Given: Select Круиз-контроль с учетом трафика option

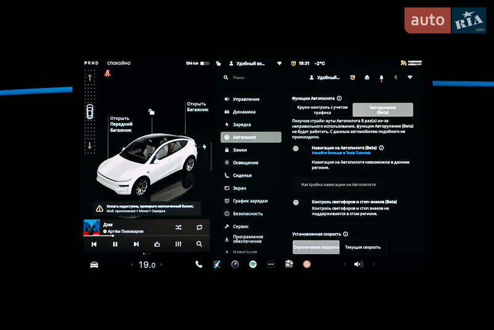Looking at the screenshot, I should pyautogui.click(x=322, y=109).
